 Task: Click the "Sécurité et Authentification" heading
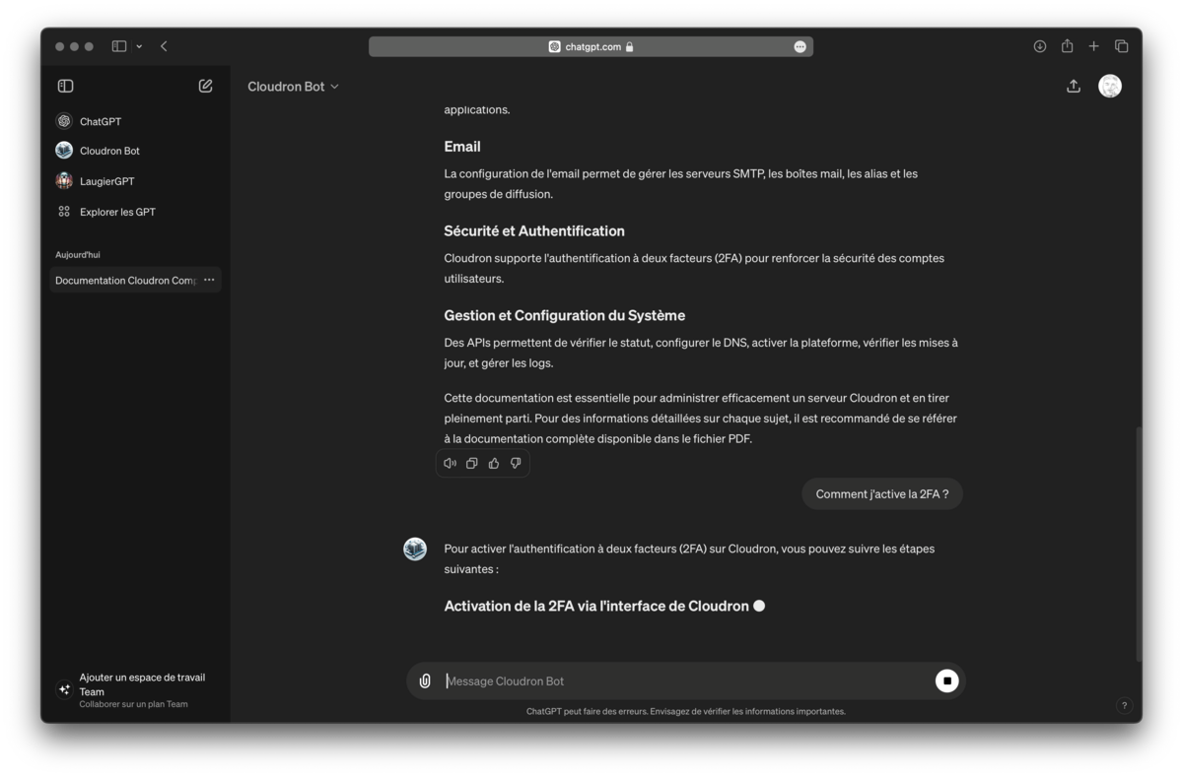[x=534, y=231]
